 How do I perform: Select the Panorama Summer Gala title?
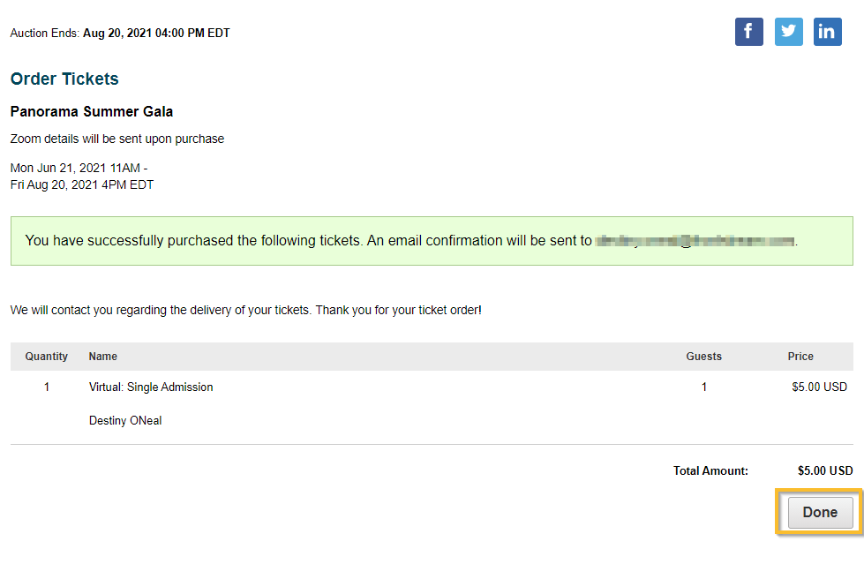pos(92,111)
